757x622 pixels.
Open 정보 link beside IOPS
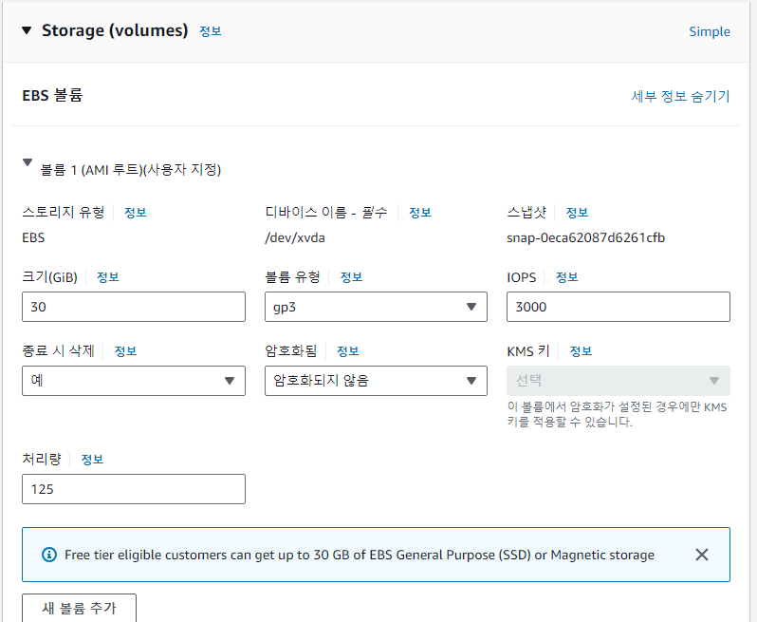pos(566,277)
